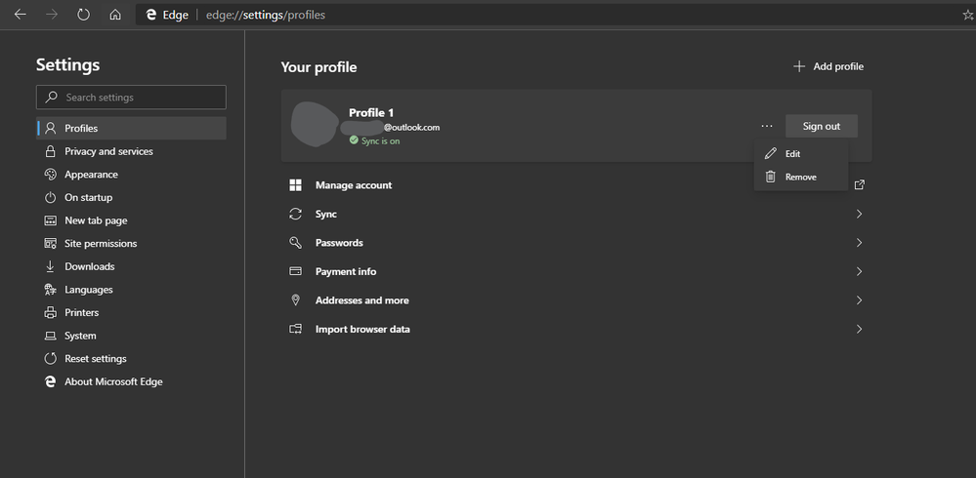Click the Sync circular arrows icon
976x478 pixels.
[296, 214]
